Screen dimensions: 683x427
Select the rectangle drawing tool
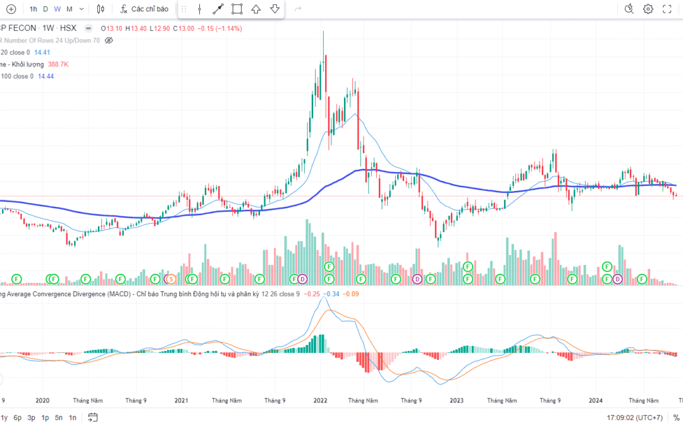[x=237, y=9]
